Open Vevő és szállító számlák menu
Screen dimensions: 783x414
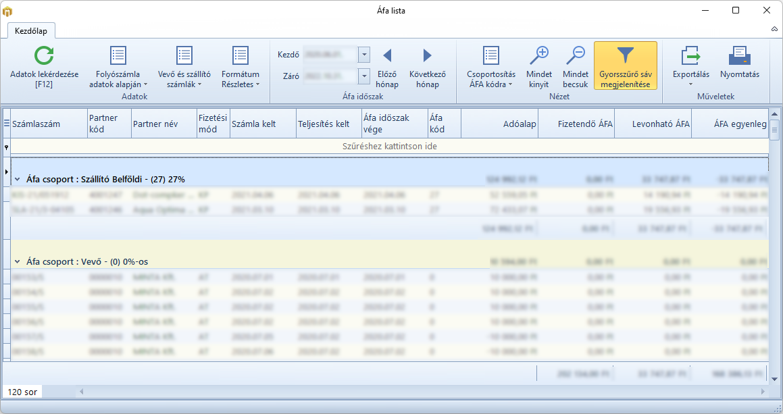(x=184, y=68)
